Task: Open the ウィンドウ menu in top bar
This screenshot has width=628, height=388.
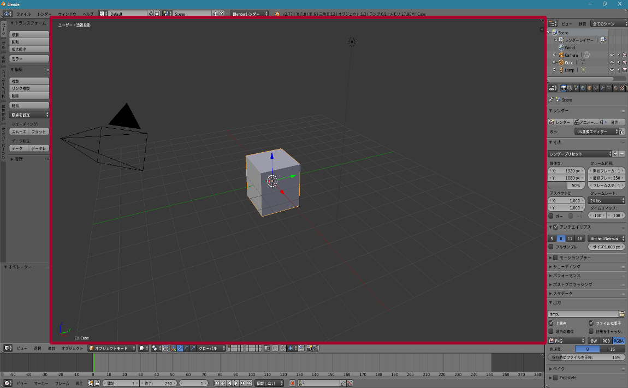Action: pyautogui.click(x=67, y=13)
